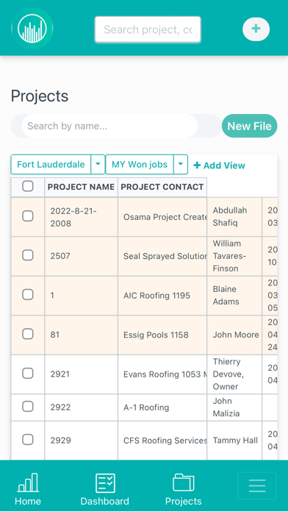Select contact William Tavares-Finson

tap(234, 256)
